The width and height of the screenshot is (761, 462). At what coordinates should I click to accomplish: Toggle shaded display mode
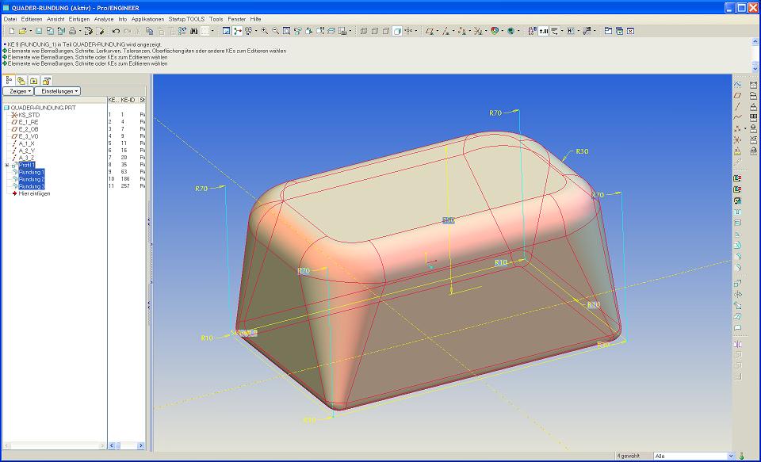point(396,31)
